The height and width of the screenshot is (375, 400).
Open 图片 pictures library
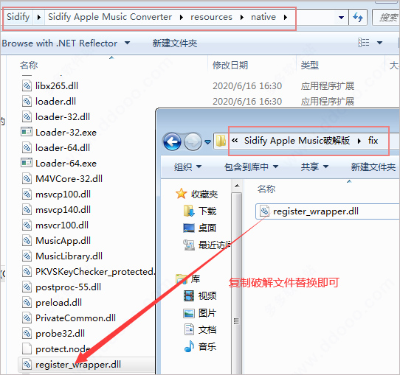[x=200, y=313]
